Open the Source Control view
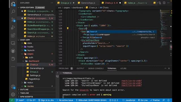 [x=13, y=20]
